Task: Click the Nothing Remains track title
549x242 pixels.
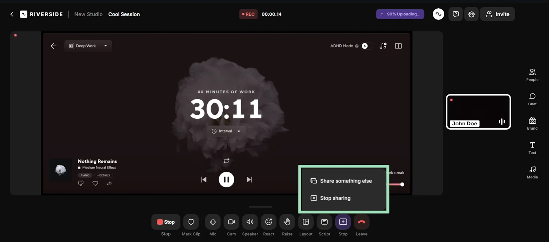Action: (x=97, y=161)
